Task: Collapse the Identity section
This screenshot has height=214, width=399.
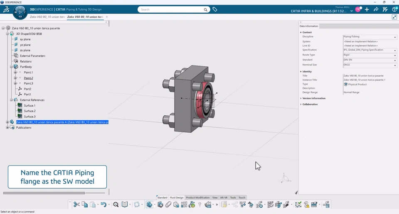Action: click(301, 72)
